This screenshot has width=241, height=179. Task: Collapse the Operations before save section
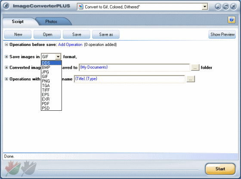6,45
